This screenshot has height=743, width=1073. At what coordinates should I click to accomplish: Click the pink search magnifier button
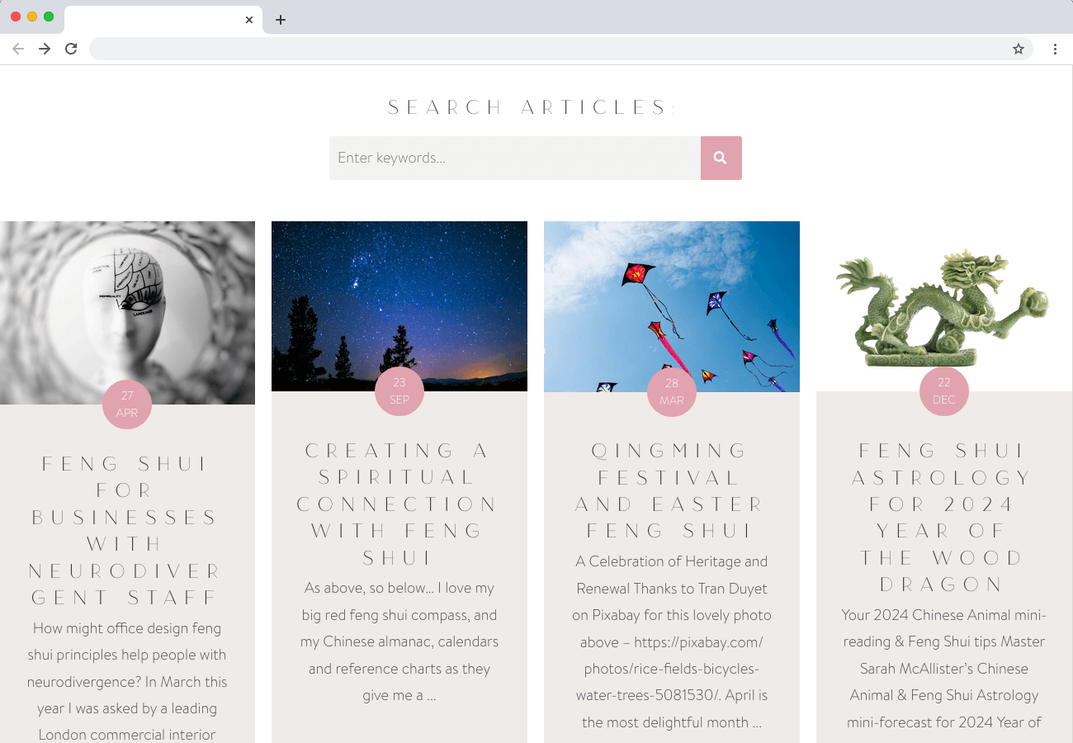click(721, 158)
